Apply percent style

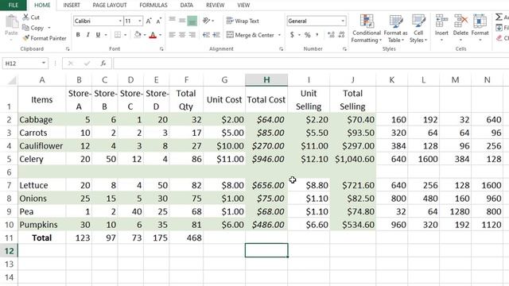pos(307,35)
